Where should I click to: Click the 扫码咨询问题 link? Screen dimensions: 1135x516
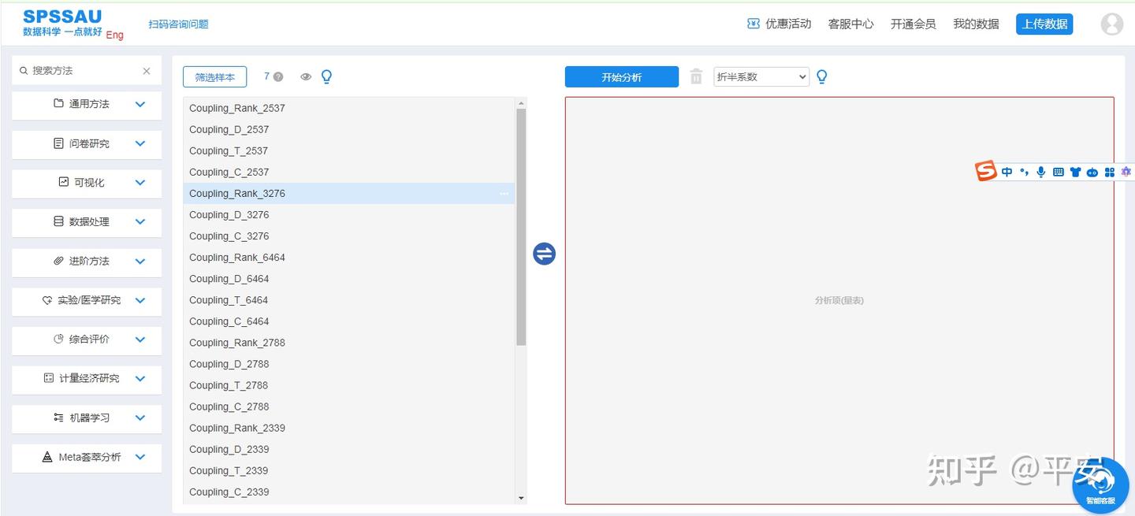[x=179, y=24]
